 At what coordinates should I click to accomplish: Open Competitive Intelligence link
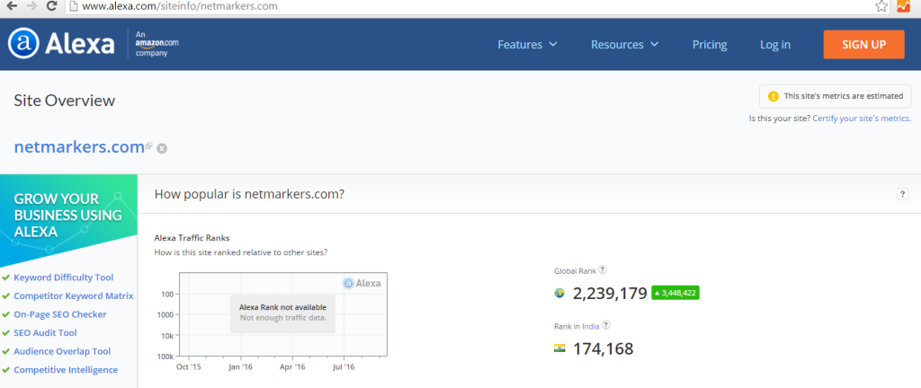click(66, 370)
